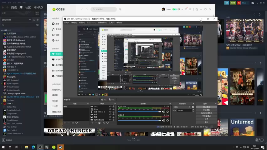The image size is (267, 150).
Task: Open the Nihao account dropdown in Steam
Action: 245,3
